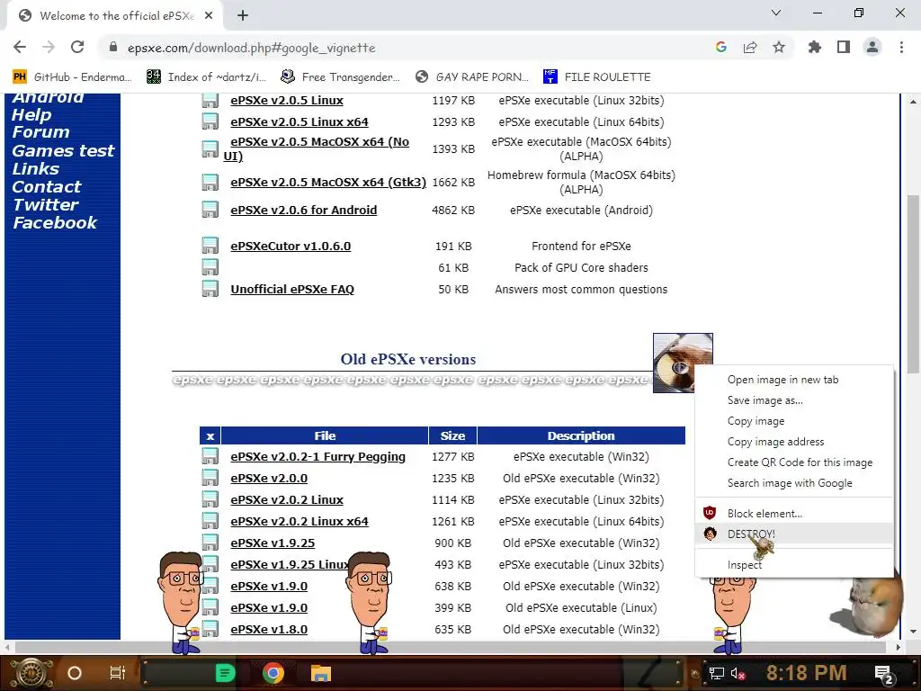Click floppy icon beside ePSXe v2.0.6 for Android

coord(210,210)
